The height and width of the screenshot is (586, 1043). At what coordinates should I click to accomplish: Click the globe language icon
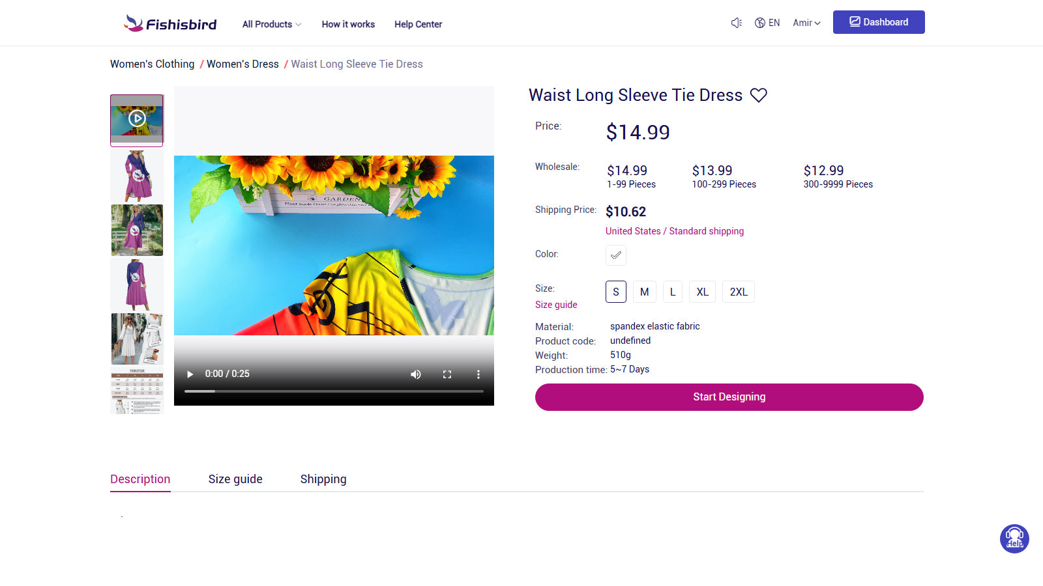(760, 23)
